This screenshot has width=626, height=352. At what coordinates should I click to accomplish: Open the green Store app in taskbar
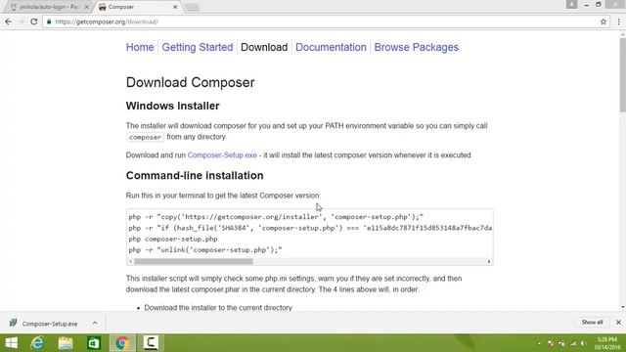click(x=94, y=343)
